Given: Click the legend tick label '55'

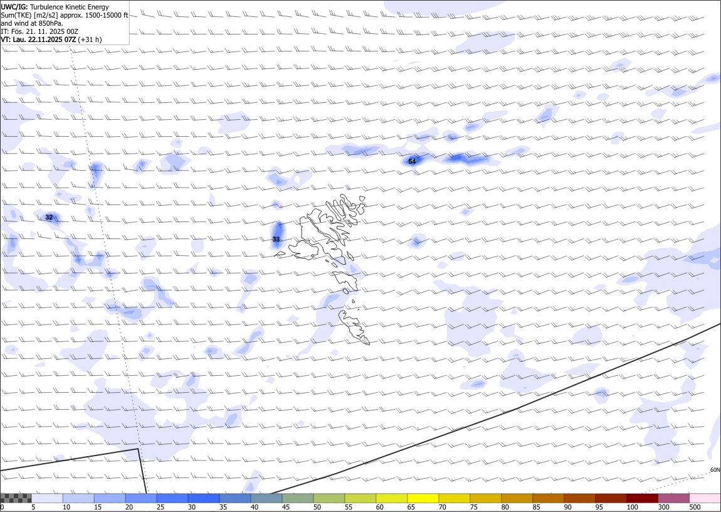Looking at the screenshot, I should 348,507.
